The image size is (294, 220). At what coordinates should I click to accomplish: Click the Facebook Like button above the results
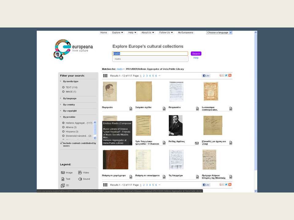click(x=206, y=75)
